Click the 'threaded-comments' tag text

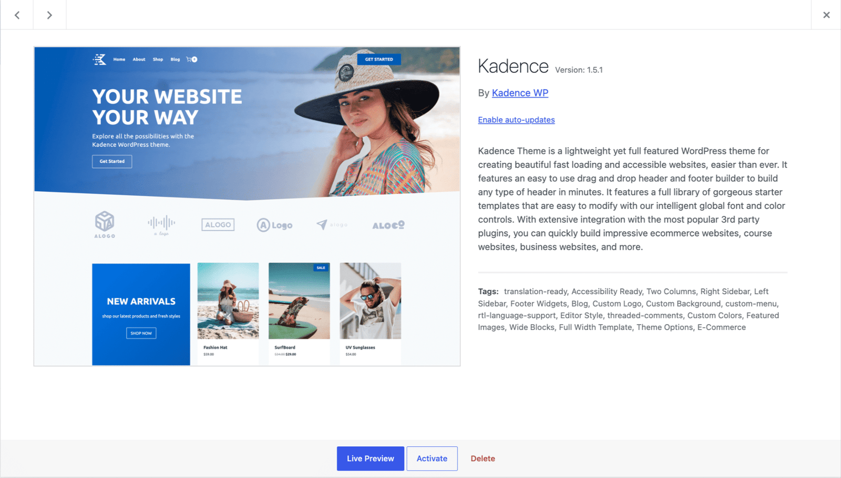tap(645, 316)
